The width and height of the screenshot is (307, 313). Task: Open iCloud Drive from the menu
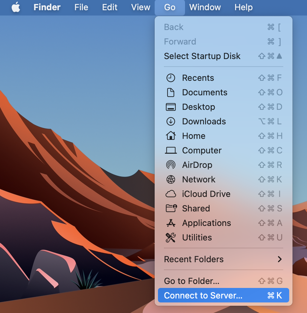pyautogui.click(x=223, y=194)
